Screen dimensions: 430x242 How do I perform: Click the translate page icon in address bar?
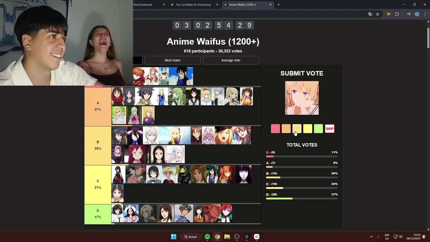[x=370, y=14]
